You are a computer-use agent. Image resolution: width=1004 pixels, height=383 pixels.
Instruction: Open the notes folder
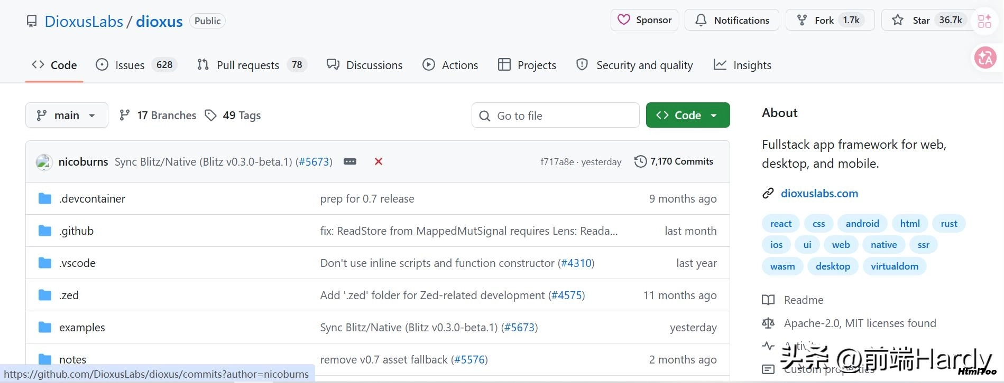(73, 360)
